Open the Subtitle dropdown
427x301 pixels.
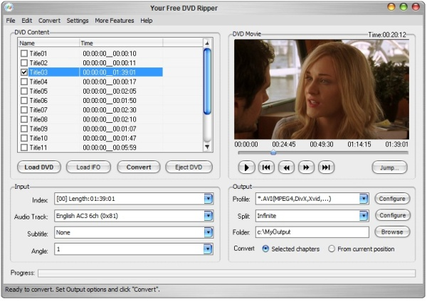pos(209,233)
